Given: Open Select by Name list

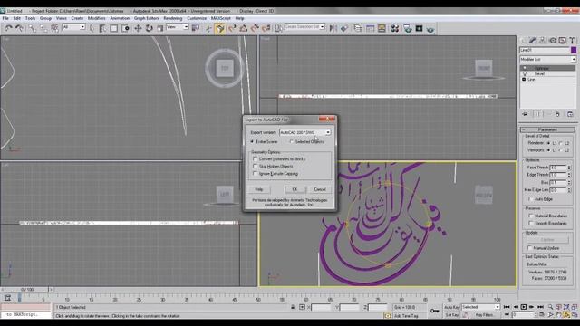Looking at the screenshot, I should tap(102, 28).
